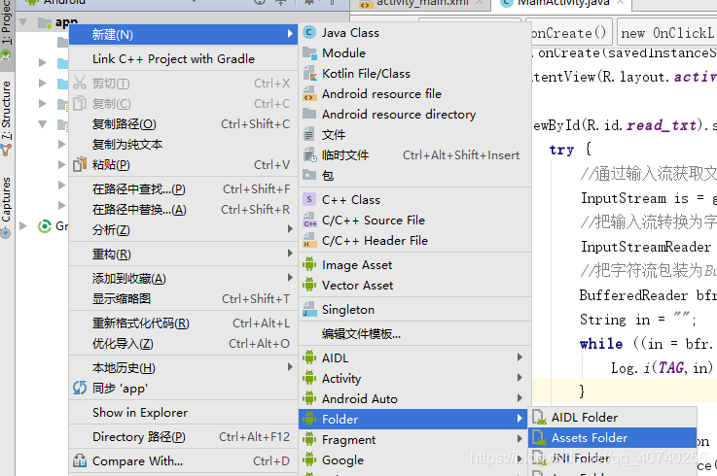Click the 临时文件 scratch file icon
The image size is (717, 476).
pos(310,154)
